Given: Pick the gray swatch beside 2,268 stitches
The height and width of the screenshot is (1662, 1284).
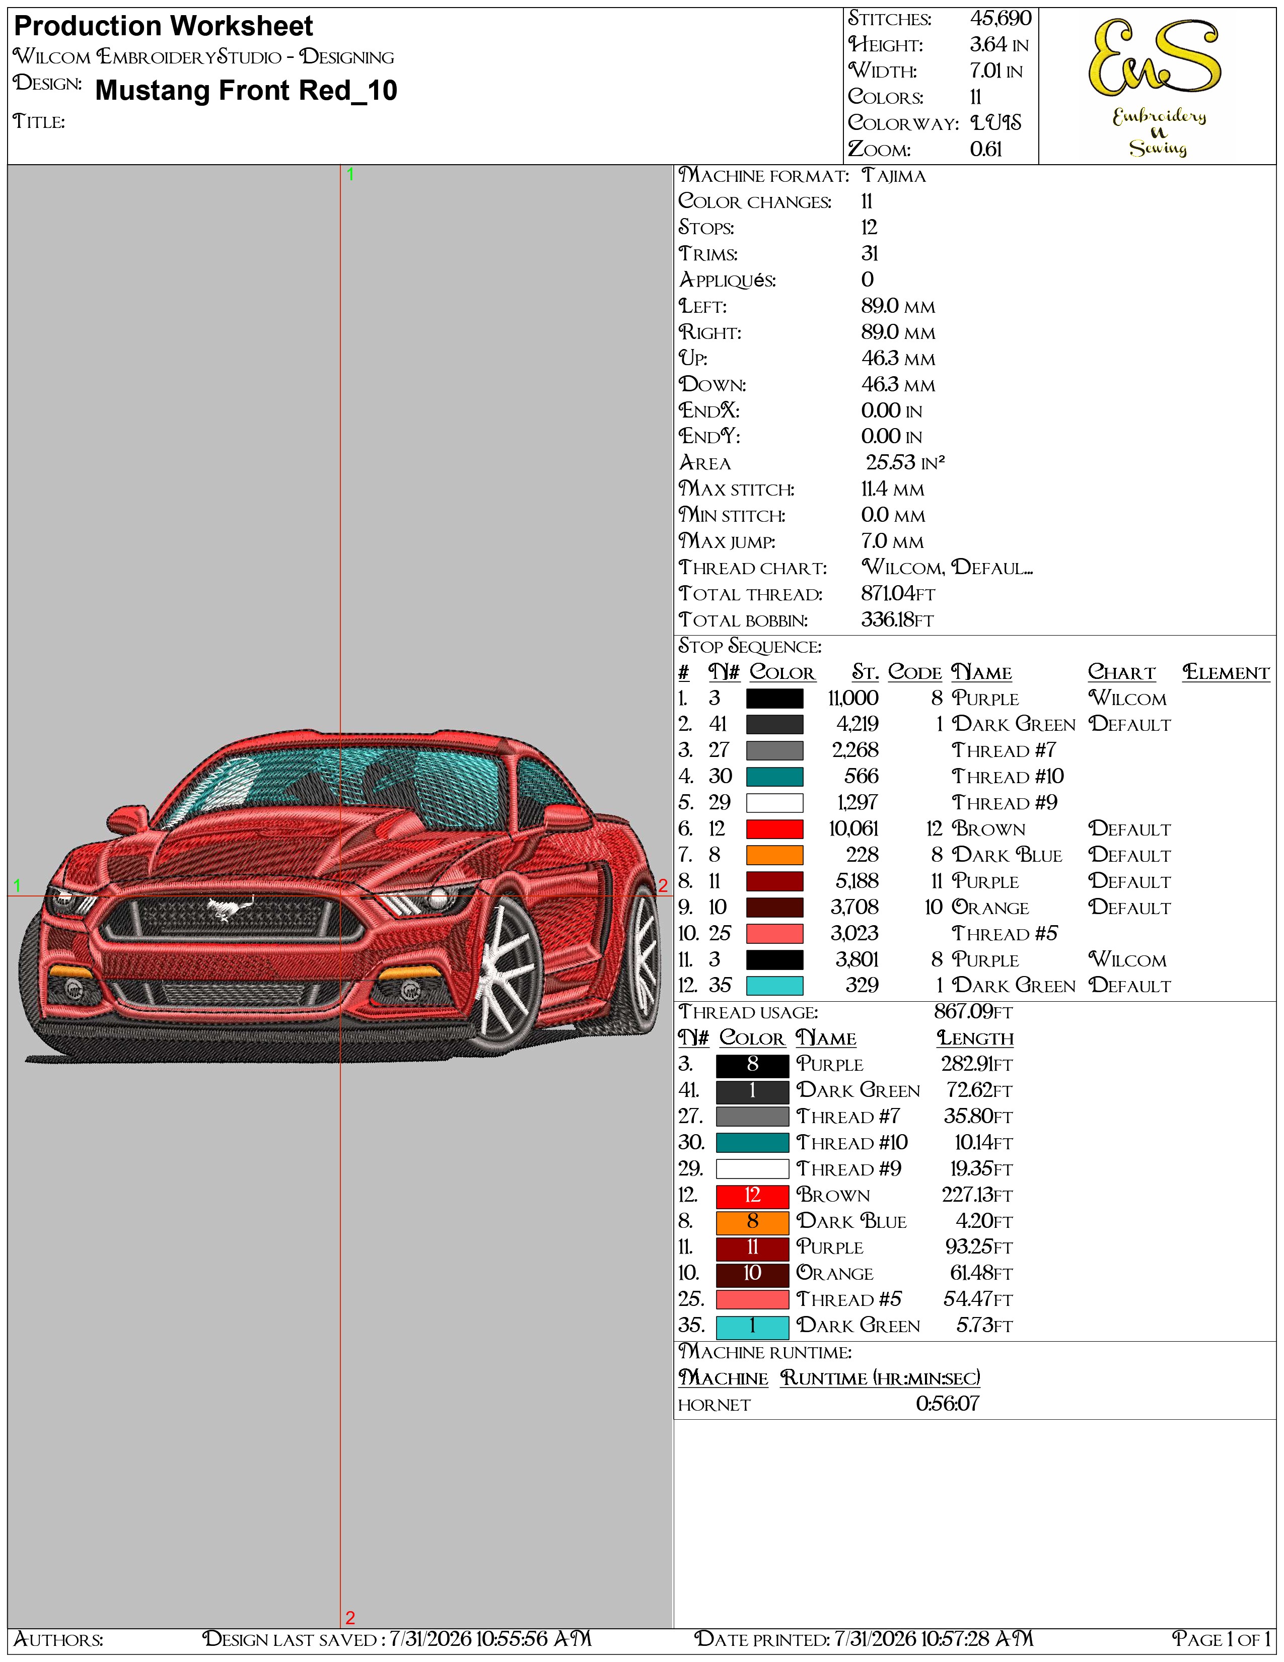Looking at the screenshot, I should pyautogui.click(x=774, y=750).
